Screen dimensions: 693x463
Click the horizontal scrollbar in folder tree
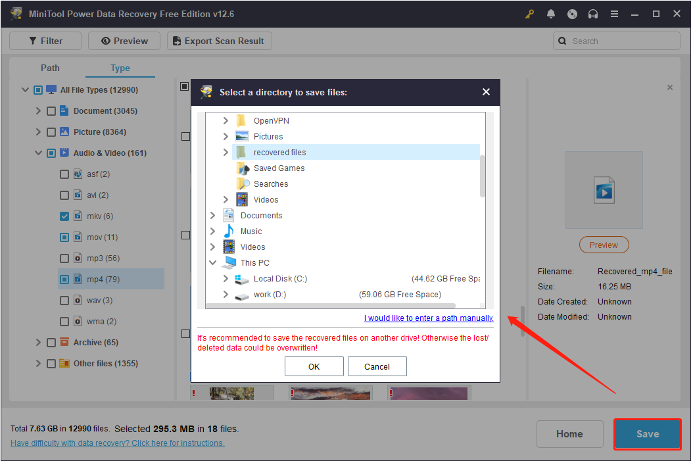coord(330,306)
